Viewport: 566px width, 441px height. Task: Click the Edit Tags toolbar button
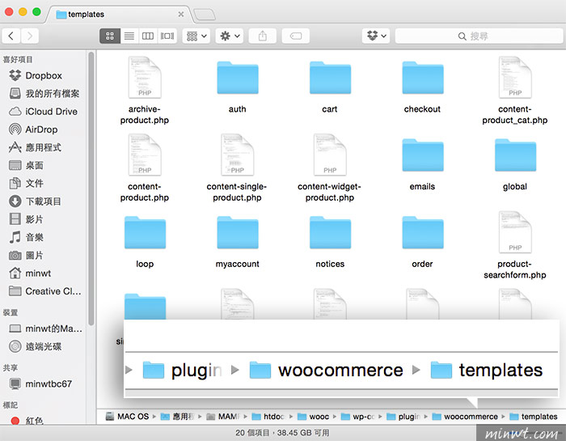(x=296, y=36)
